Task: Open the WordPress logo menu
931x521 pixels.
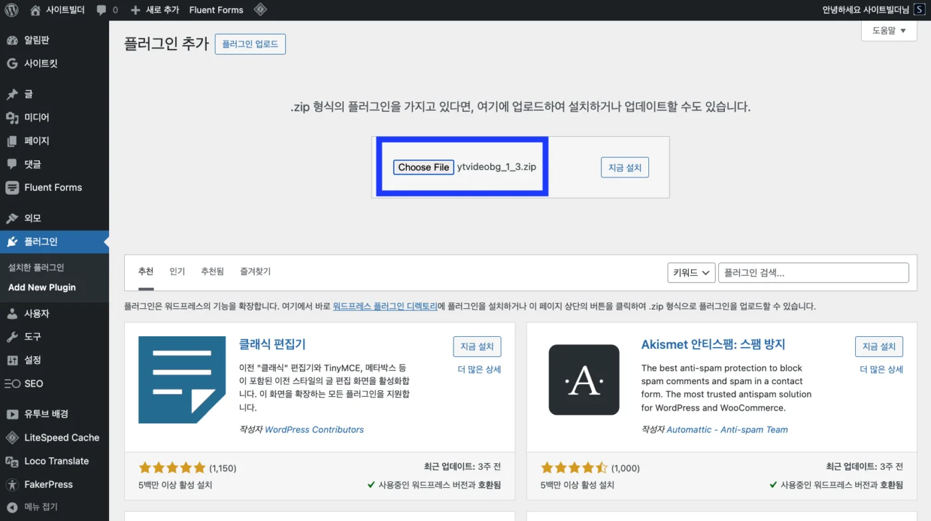Action: click(11, 10)
